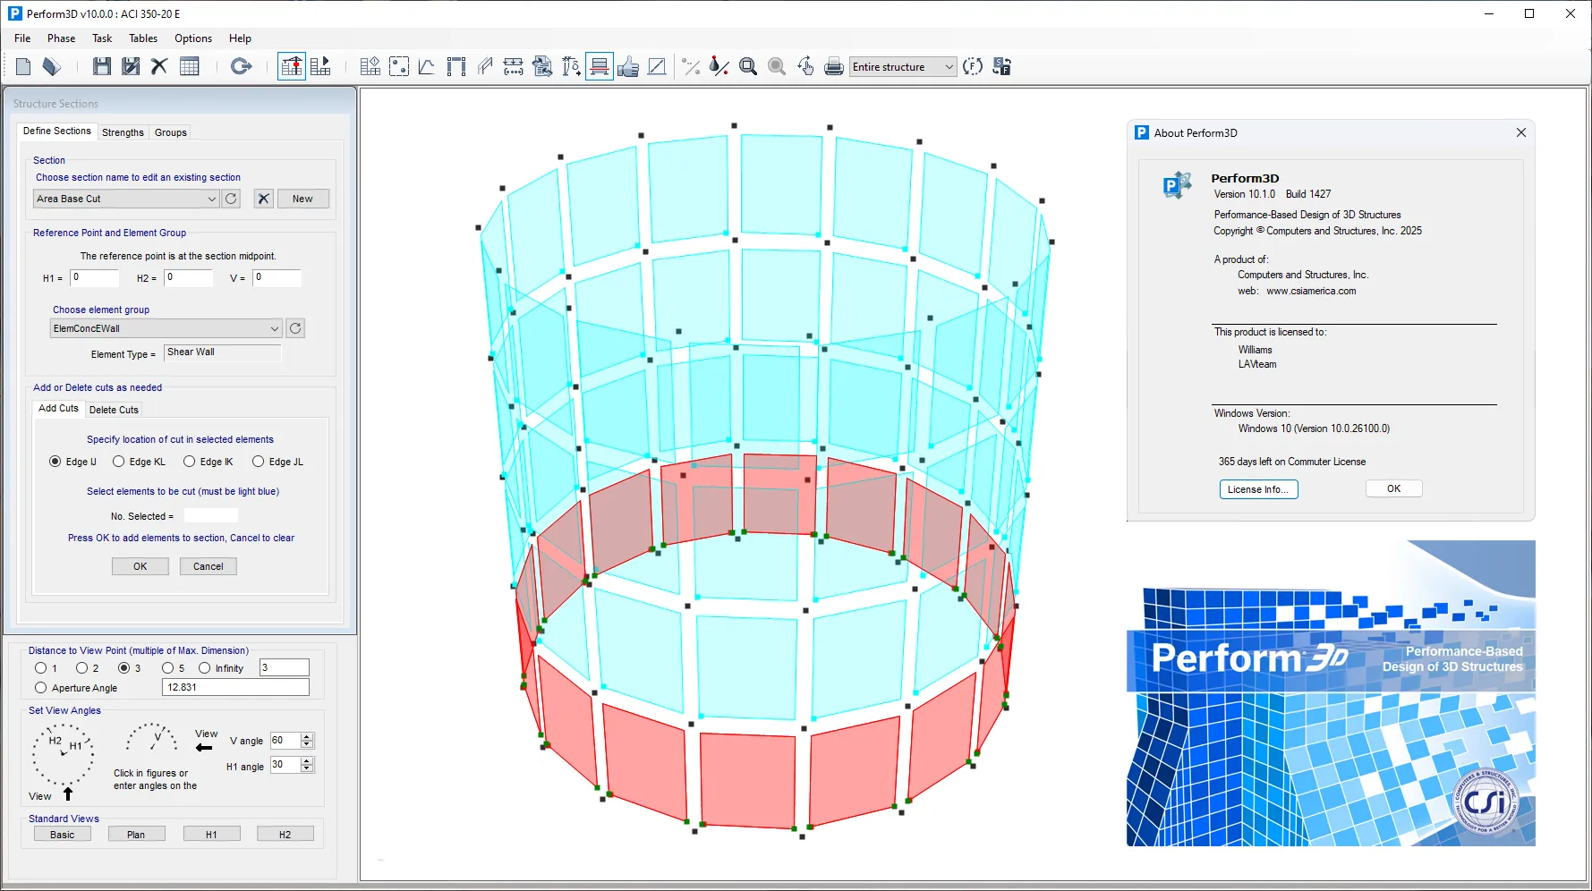Click the open existing structure icon
The width and height of the screenshot is (1592, 891).
52,66
